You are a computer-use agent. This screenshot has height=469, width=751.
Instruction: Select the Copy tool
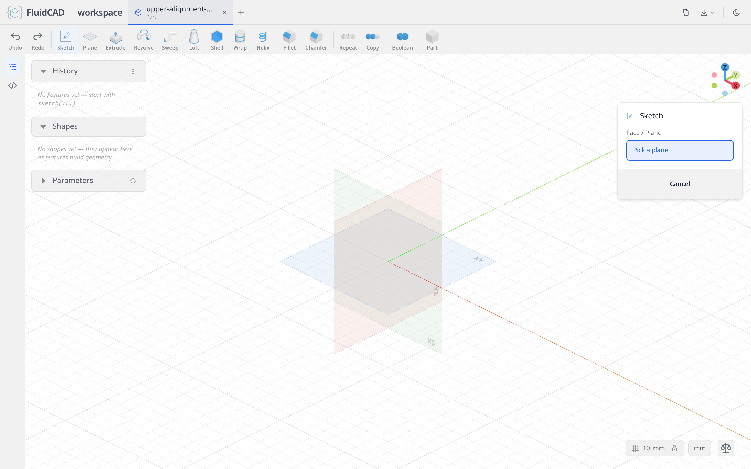pos(373,40)
